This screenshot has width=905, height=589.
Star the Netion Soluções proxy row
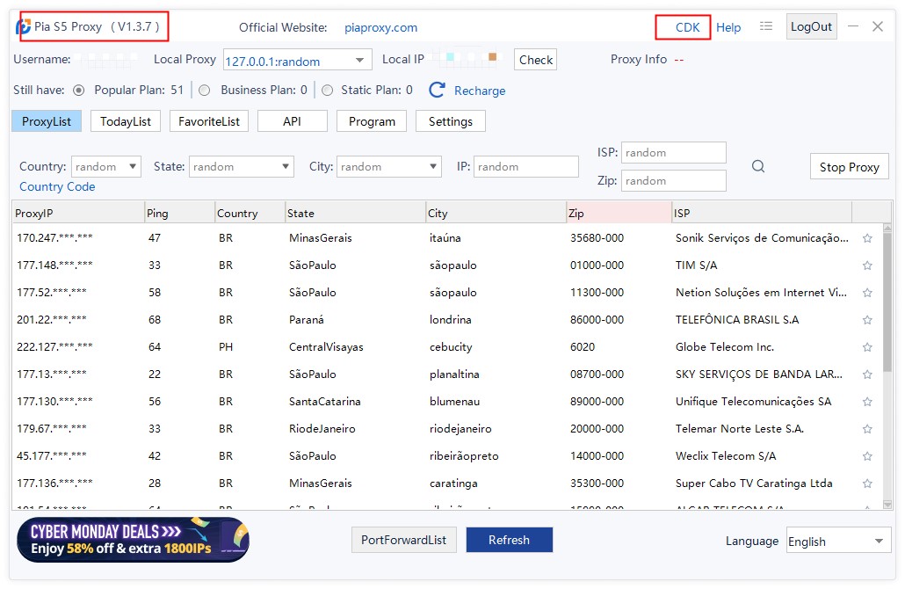tap(867, 292)
